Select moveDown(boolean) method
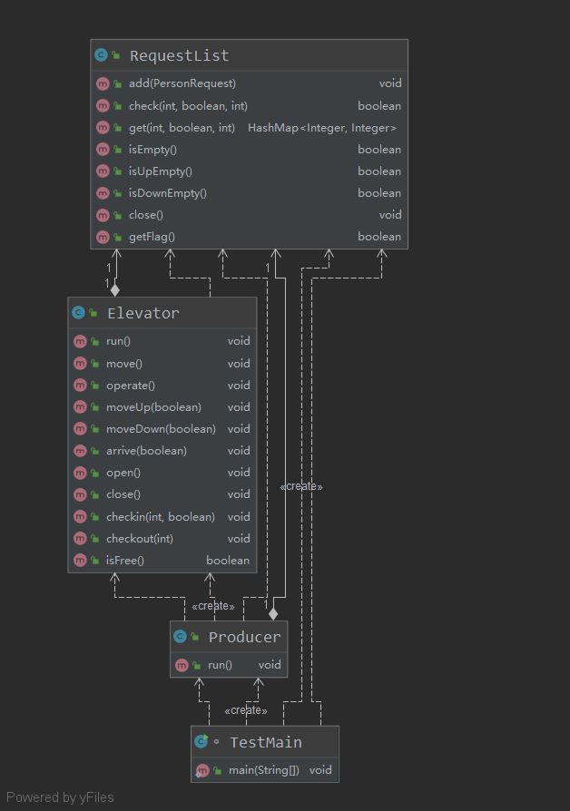 pos(162,429)
